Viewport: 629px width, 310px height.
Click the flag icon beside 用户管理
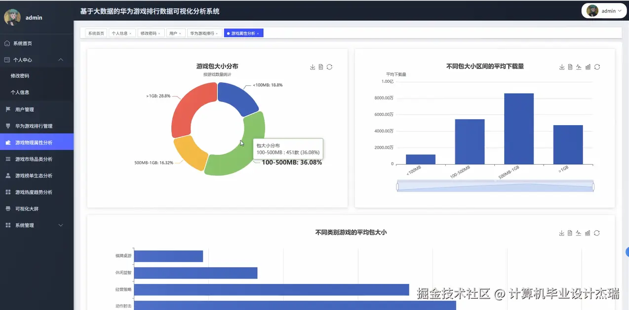7,109
